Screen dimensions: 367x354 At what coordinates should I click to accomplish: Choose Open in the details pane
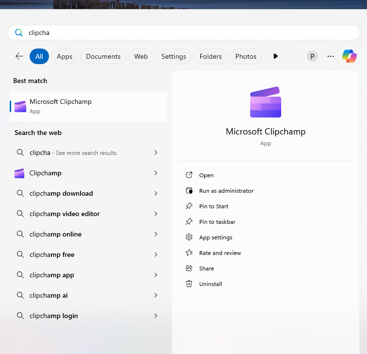point(206,175)
